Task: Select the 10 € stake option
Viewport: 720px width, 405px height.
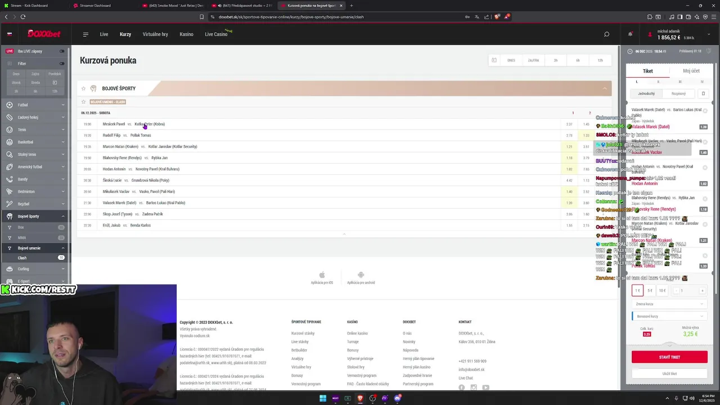Action: click(662, 290)
